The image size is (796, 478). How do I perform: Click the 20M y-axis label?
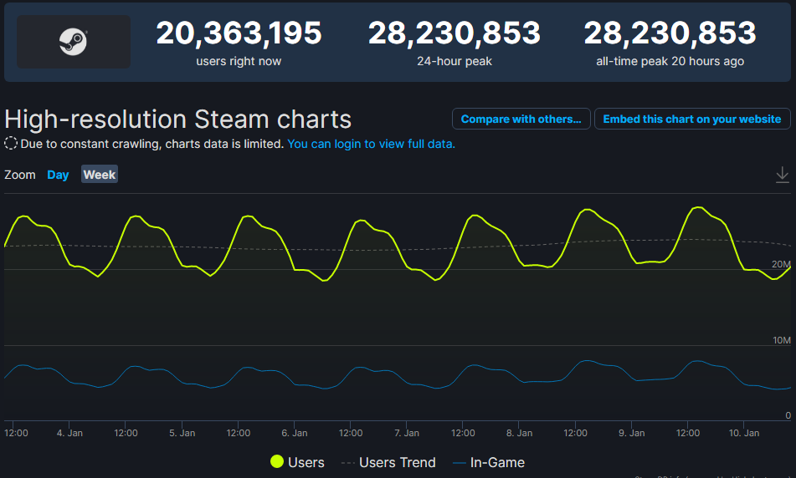[781, 264]
